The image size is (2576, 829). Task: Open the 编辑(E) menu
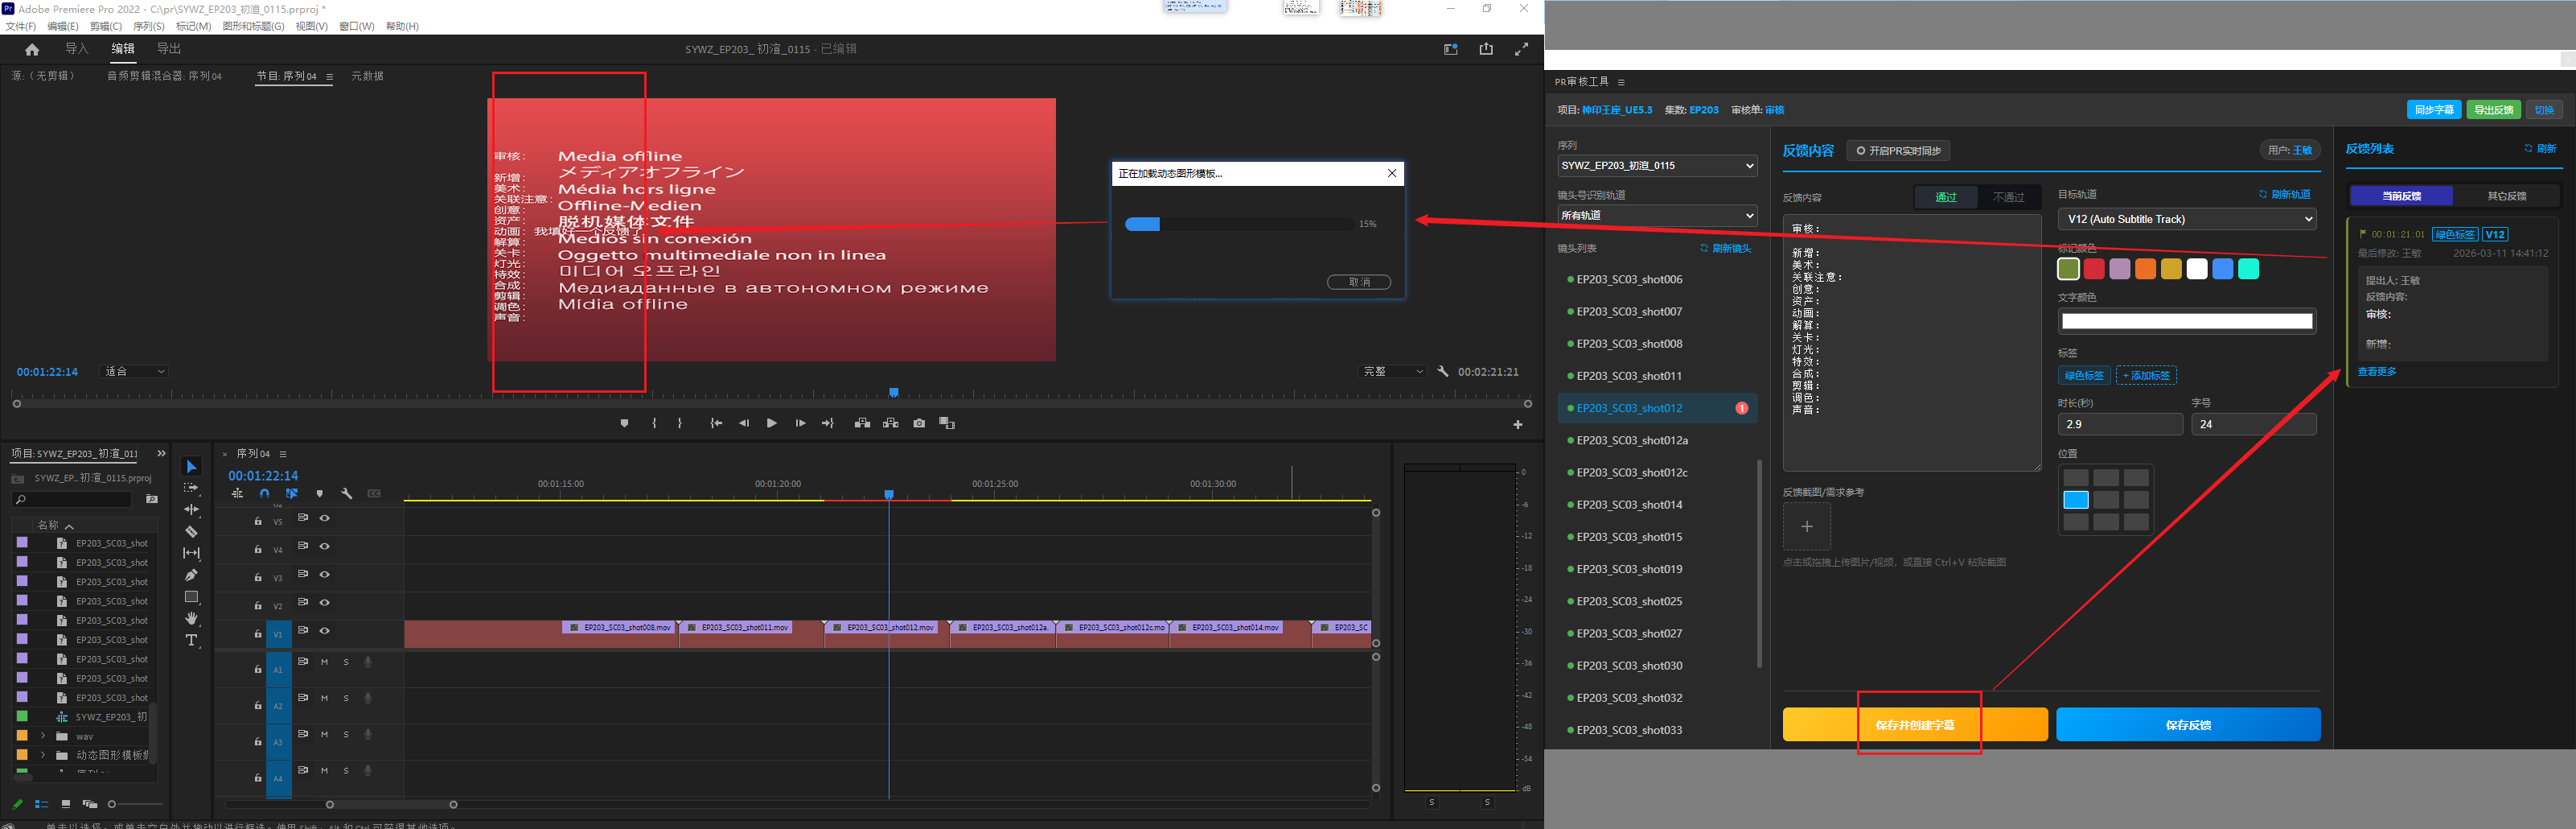62,26
